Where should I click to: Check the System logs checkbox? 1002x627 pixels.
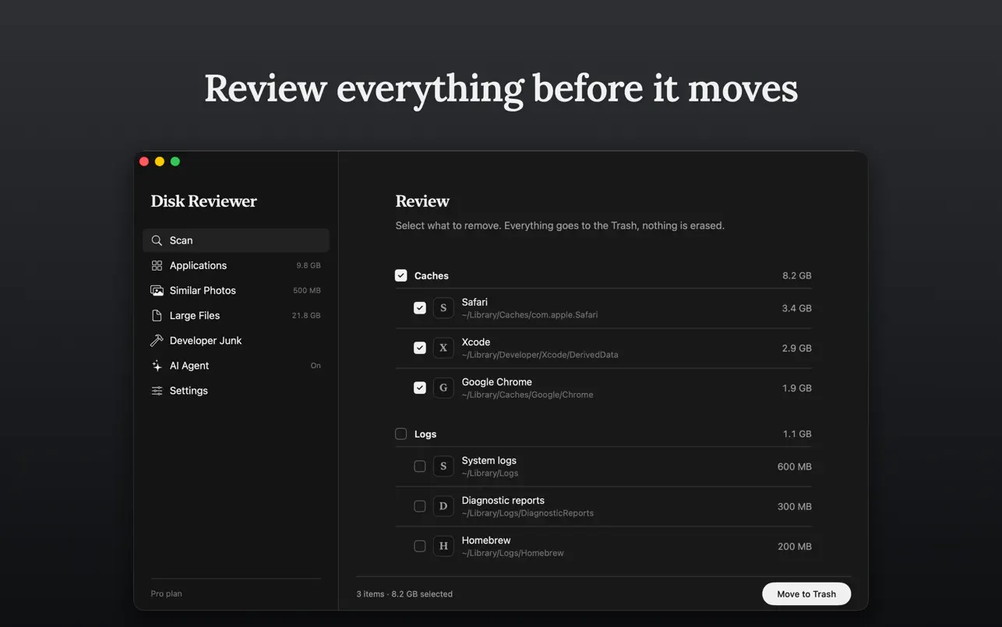(419, 466)
